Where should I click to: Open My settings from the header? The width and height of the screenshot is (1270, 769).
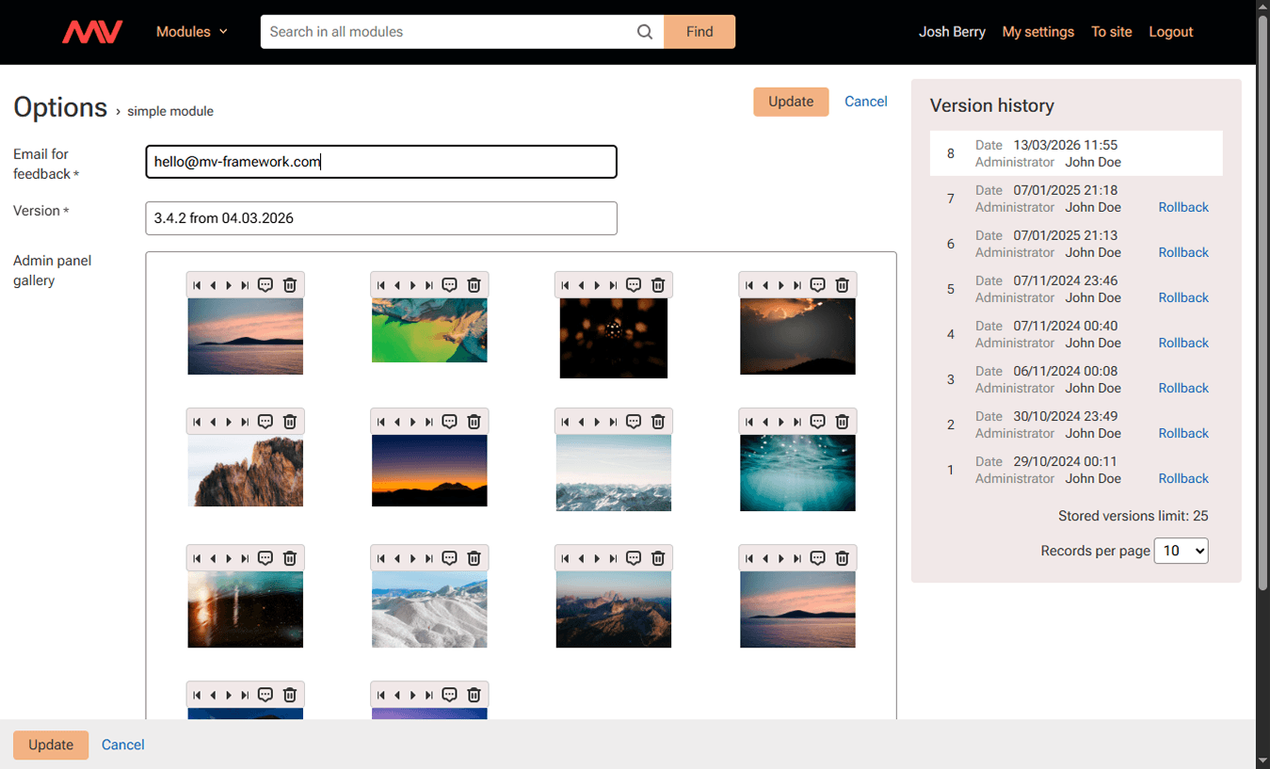click(x=1037, y=32)
